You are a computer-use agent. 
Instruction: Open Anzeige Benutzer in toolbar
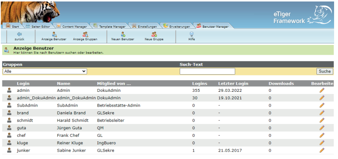click(54, 34)
